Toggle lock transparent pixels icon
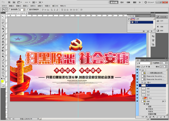Viewport: 169px width, 121px height. click(x=142, y=67)
